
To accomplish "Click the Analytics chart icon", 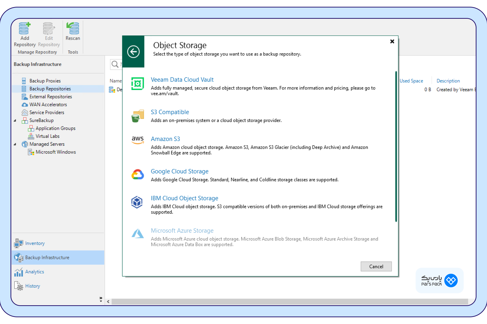I will 19,272.
